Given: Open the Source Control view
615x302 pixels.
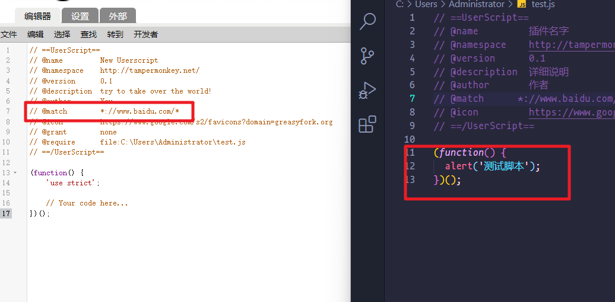Looking at the screenshot, I should point(368,56).
